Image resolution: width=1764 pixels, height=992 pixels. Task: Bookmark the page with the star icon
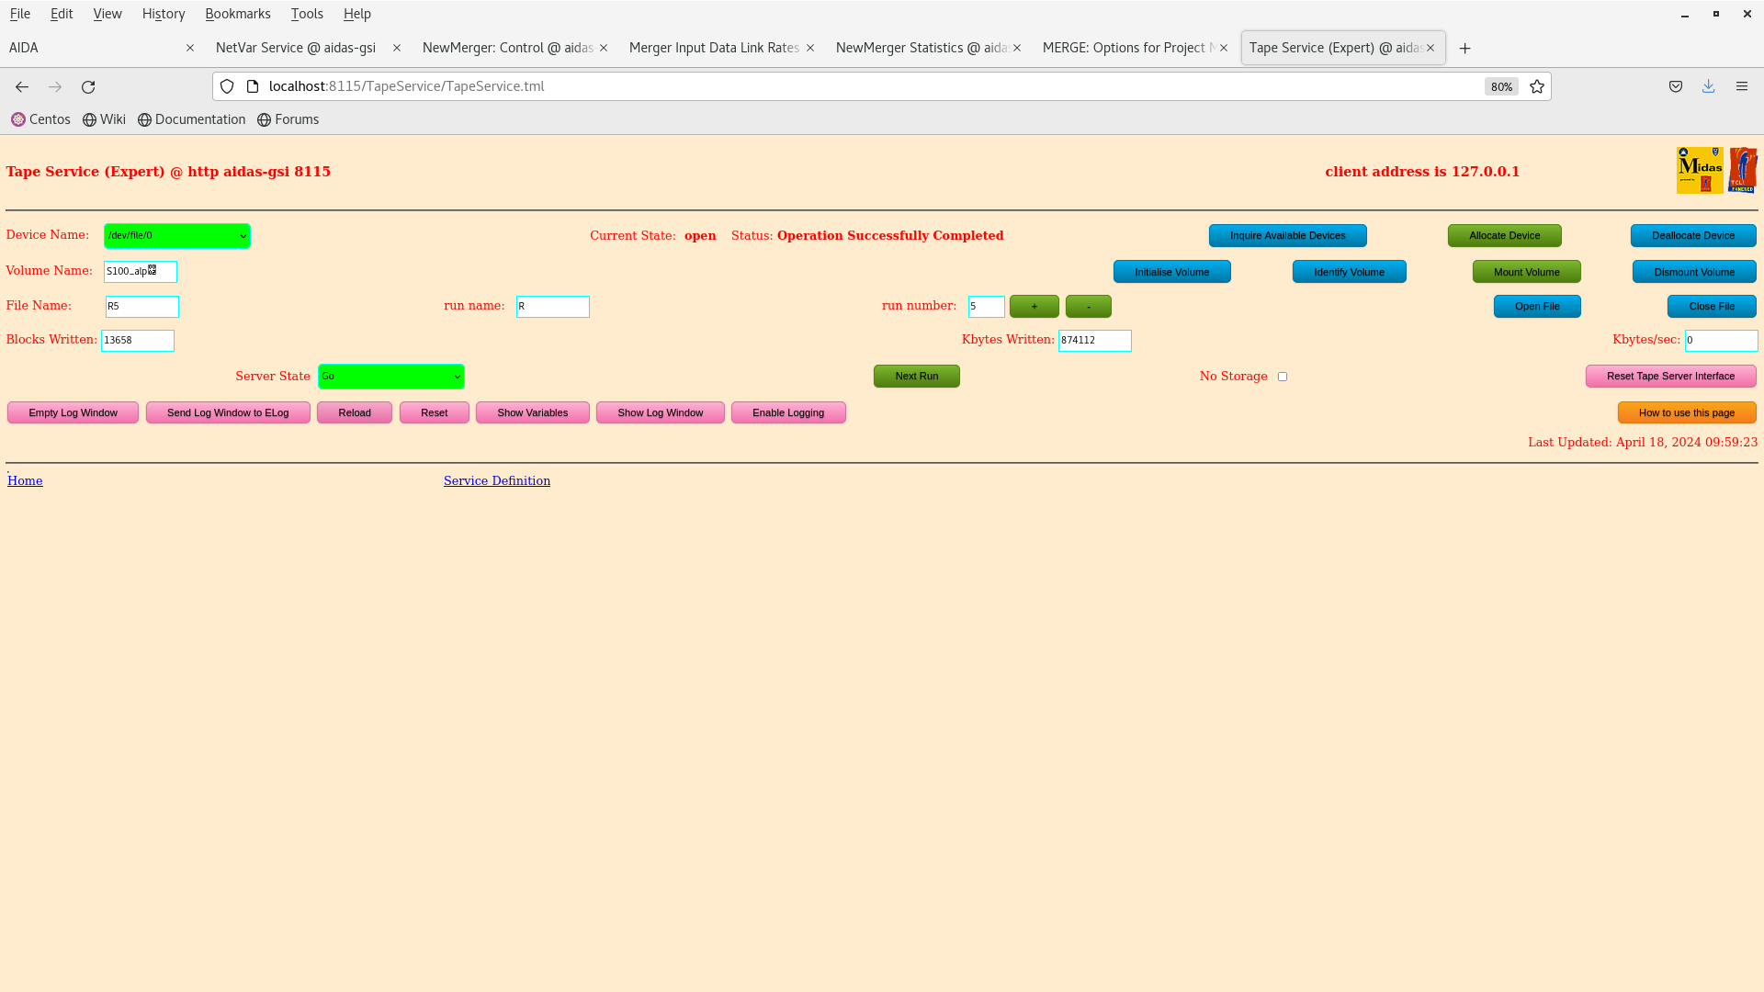[1537, 86]
